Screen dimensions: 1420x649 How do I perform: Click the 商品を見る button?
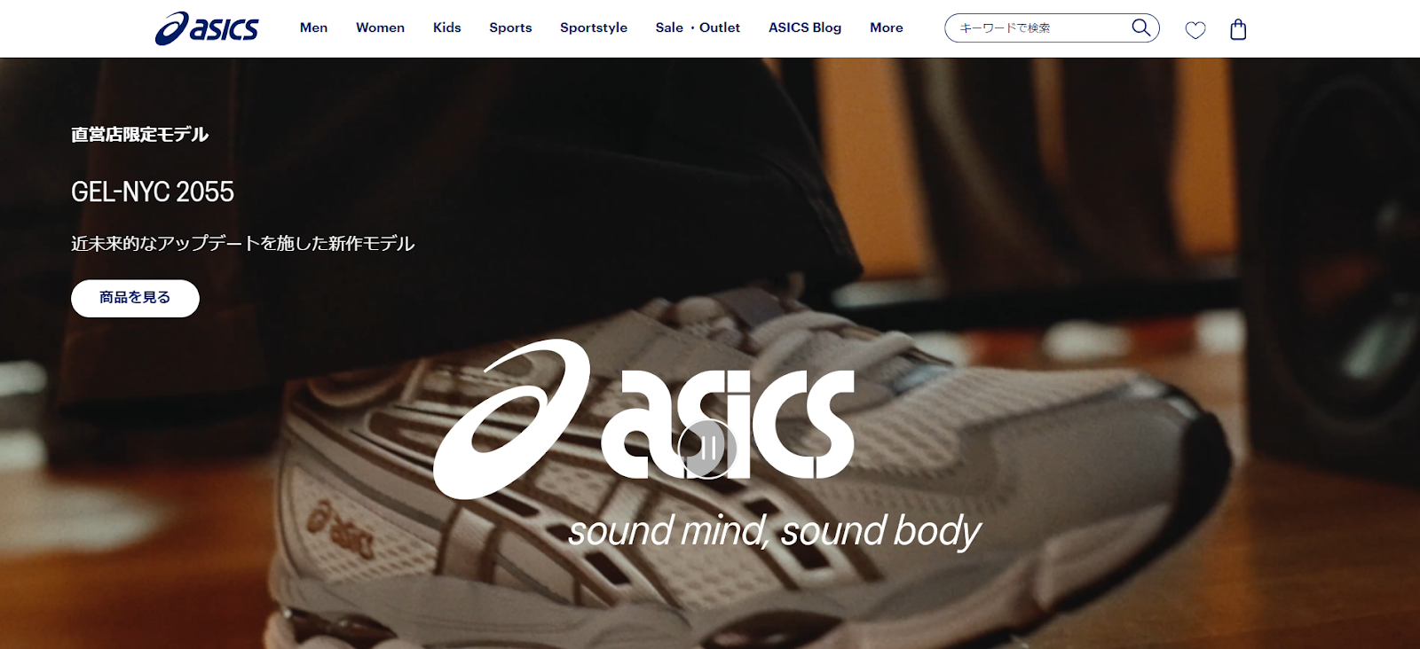[x=135, y=298]
